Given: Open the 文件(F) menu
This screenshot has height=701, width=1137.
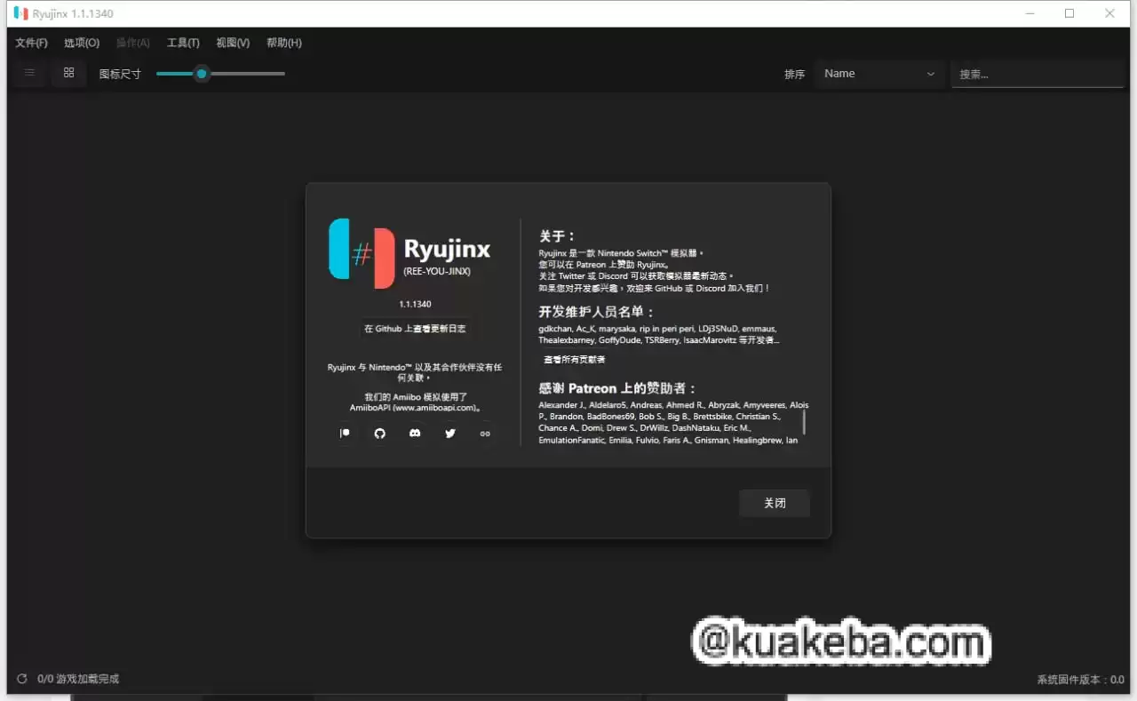Looking at the screenshot, I should 31,42.
